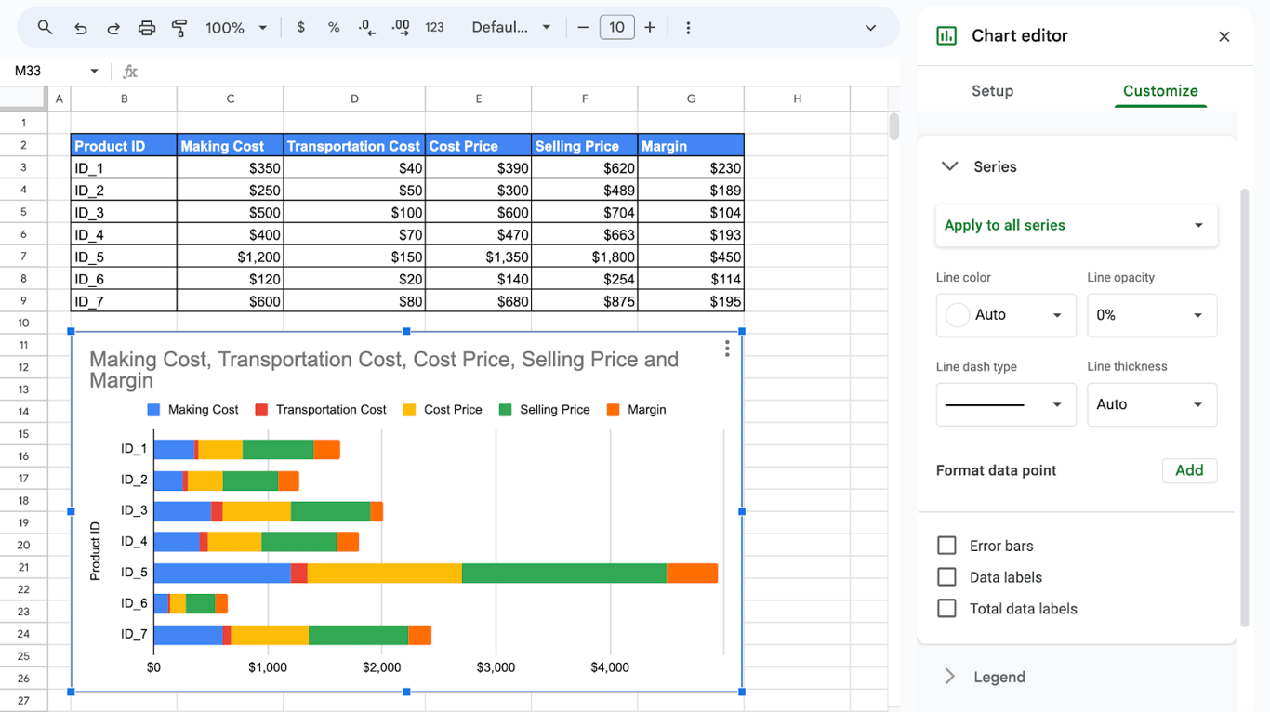Decrease font size minus button

pyautogui.click(x=583, y=28)
